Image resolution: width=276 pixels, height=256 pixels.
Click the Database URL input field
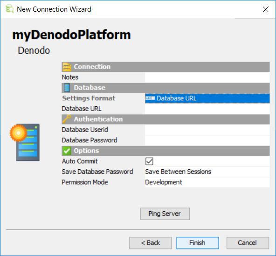click(207, 109)
